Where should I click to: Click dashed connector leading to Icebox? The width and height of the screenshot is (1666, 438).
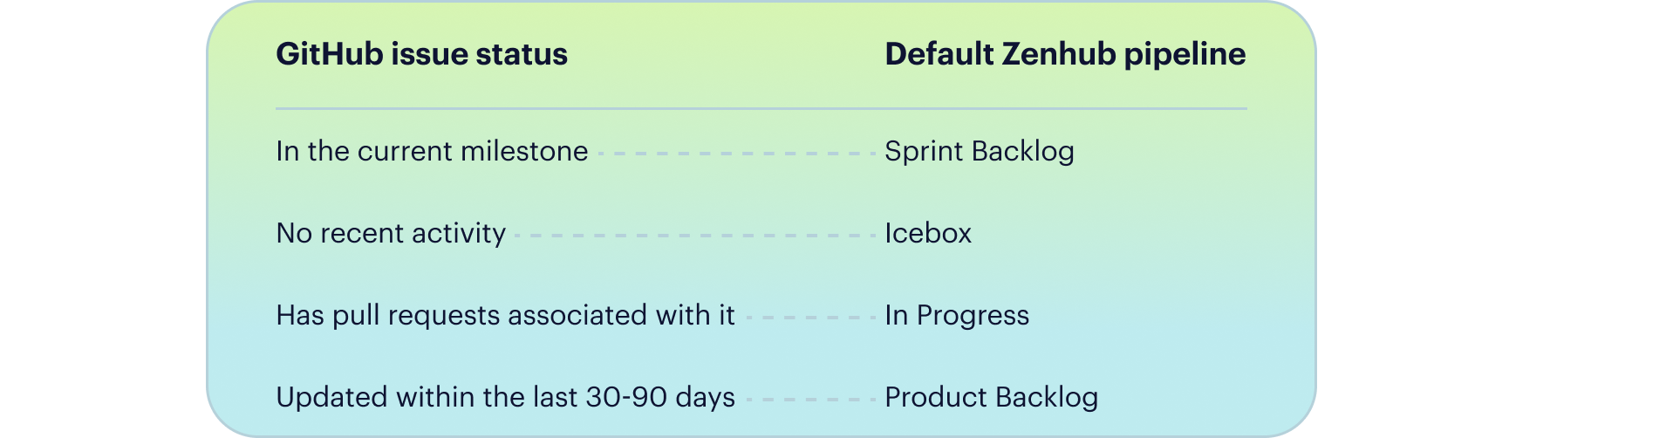click(695, 236)
